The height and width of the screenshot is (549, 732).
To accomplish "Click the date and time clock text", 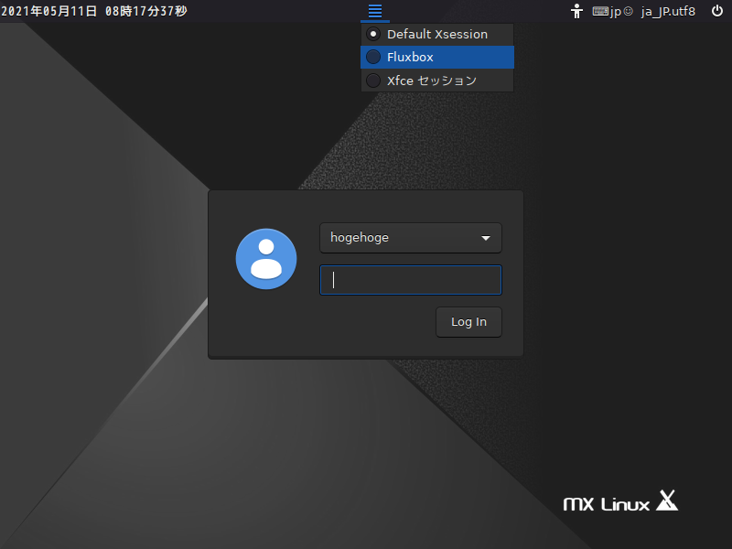I will pos(94,11).
